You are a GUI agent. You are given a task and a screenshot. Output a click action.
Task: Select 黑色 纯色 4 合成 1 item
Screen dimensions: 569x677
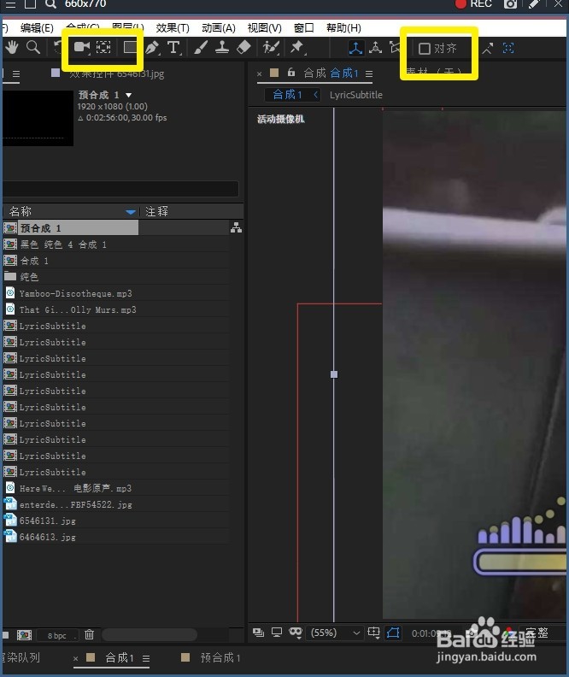click(63, 244)
